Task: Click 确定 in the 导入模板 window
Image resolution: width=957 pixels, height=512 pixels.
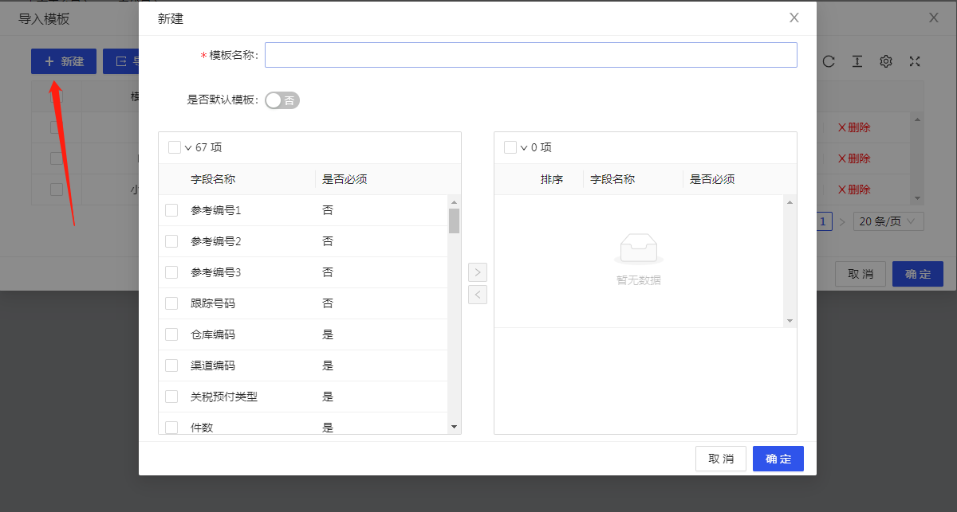Action: point(918,274)
